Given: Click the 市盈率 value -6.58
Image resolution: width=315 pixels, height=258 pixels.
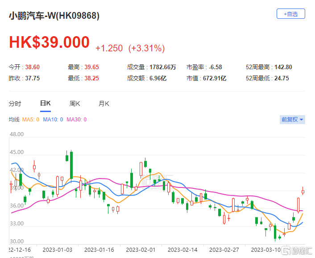Looking at the screenshot, I should pyautogui.click(x=216, y=67).
